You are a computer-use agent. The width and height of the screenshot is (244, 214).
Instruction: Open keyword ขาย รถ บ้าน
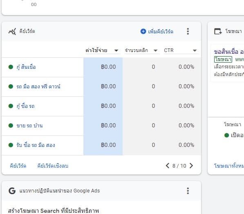pyautogui.click(x=29, y=125)
